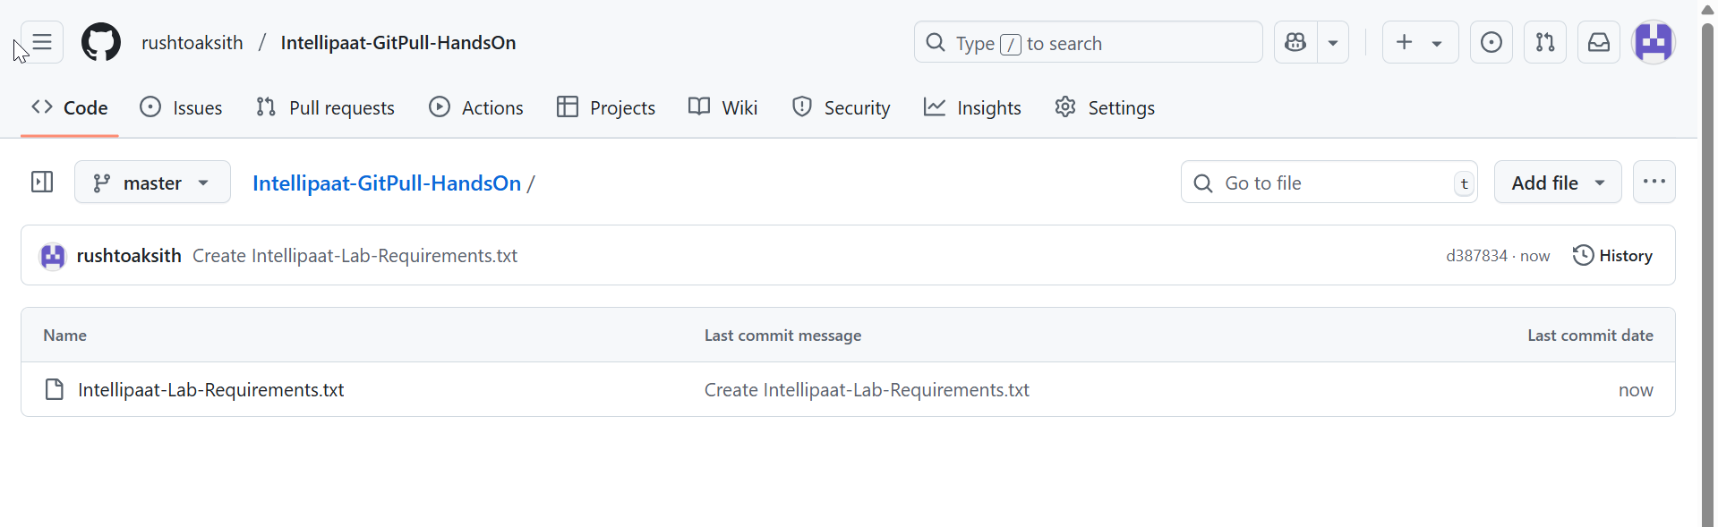
Task: Switch to the Settings tab
Action: click(1105, 107)
